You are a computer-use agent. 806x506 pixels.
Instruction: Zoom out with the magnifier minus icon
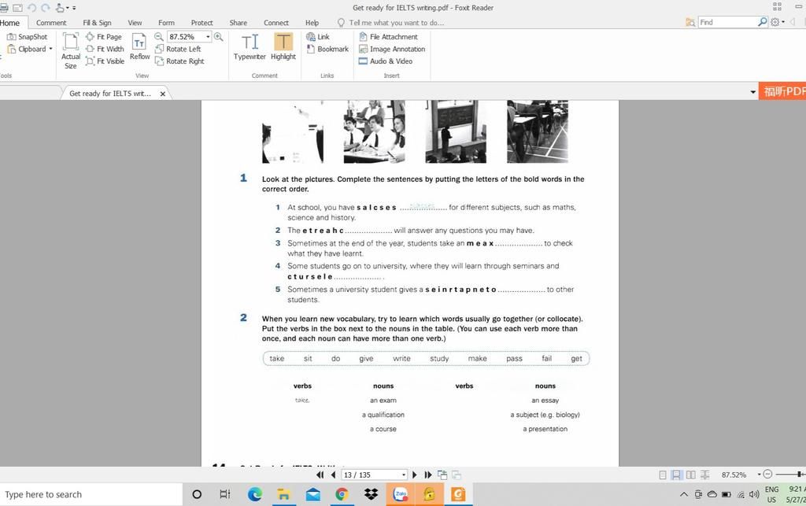coord(159,36)
